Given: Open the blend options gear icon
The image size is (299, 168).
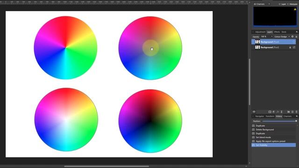Looking at the screenshot, I should [292, 36].
